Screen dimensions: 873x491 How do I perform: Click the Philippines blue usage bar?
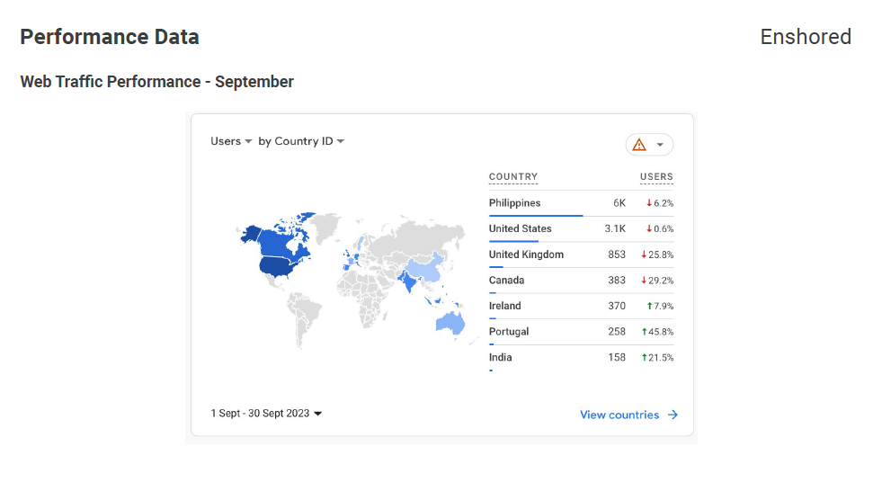point(536,216)
